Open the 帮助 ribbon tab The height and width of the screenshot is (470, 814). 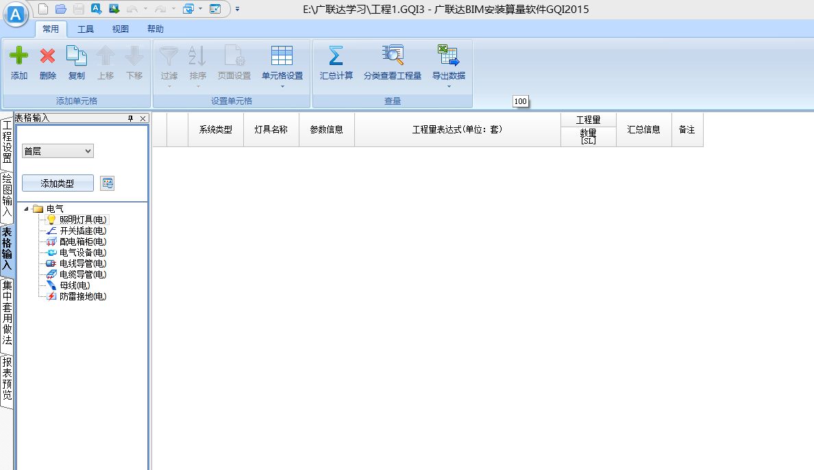pos(156,29)
